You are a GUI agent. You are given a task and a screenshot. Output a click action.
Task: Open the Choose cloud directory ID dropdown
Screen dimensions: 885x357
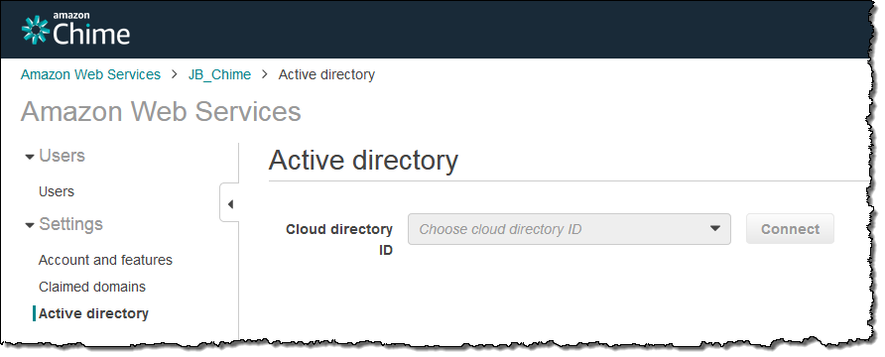(569, 229)
